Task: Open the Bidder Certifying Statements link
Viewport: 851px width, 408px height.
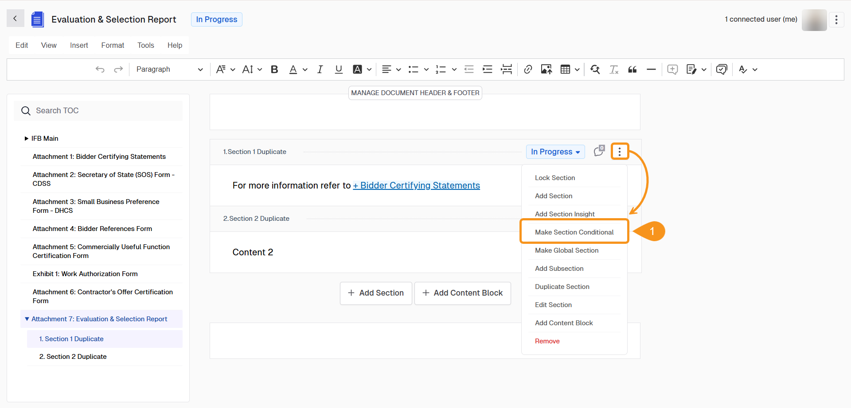Action: tap(416, 185)
